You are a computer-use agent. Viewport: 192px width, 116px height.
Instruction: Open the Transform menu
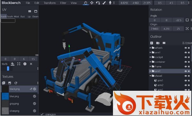click(x=50, y=3)
